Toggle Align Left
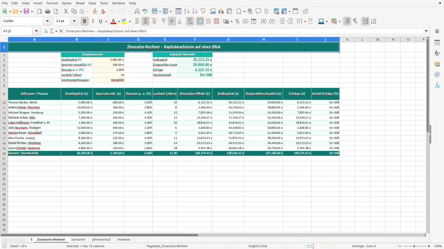This screenshot has width=444, height=249. [x=138, y=21]
